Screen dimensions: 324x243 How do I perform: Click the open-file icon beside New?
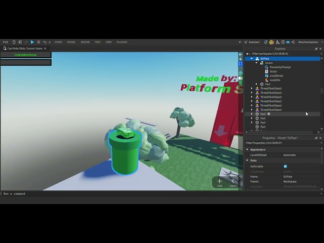[20, 42]
